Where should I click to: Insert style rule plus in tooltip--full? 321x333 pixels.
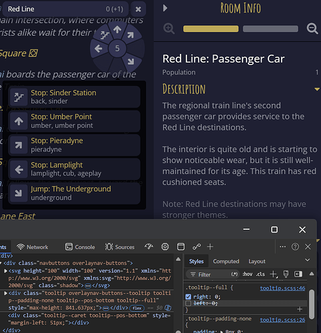300,309
